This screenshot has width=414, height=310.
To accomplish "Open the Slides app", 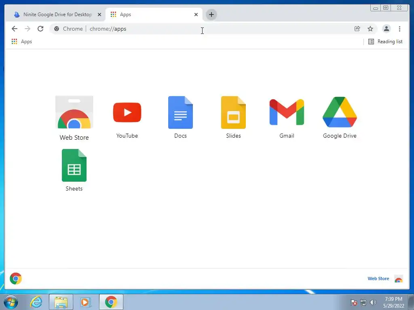I will [233, 113].
